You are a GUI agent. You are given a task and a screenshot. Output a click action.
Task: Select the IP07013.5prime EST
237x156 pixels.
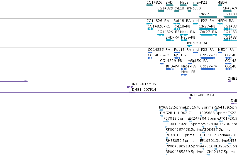[166, 122]
